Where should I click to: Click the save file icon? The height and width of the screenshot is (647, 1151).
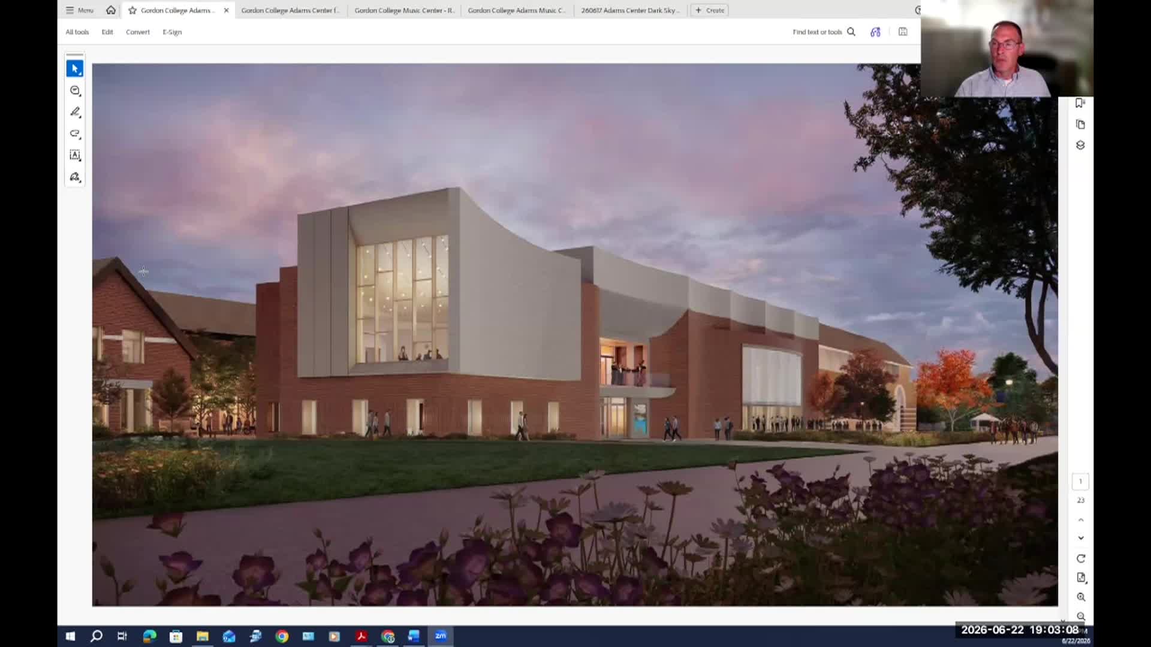tap(903, 32)
